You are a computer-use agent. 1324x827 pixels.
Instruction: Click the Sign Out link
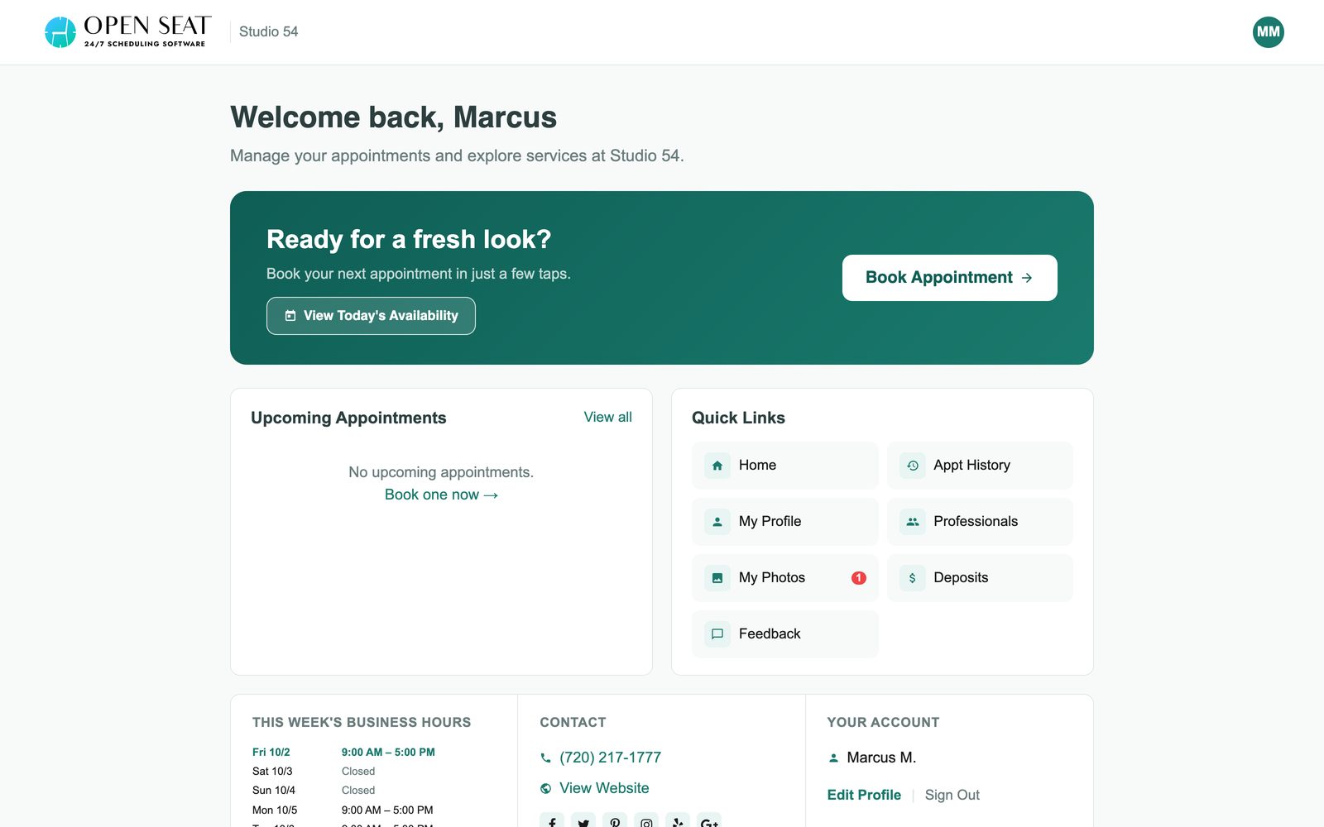pos(952,795)
